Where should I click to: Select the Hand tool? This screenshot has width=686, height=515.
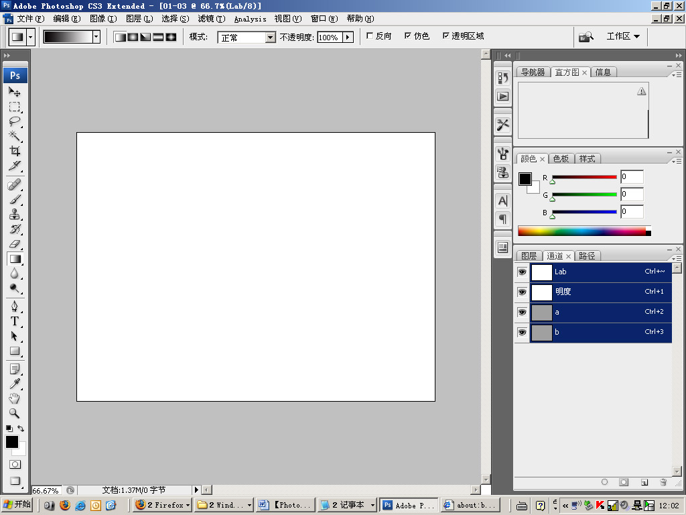pos(15,398)
